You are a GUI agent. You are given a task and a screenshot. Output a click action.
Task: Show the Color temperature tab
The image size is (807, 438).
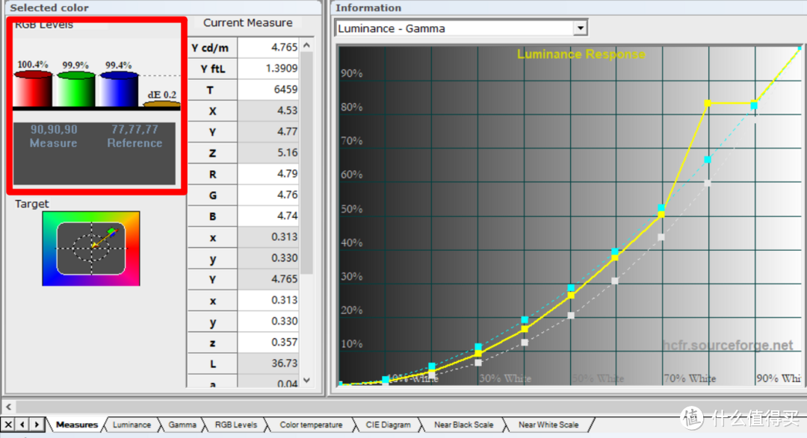tap(310, 425)
